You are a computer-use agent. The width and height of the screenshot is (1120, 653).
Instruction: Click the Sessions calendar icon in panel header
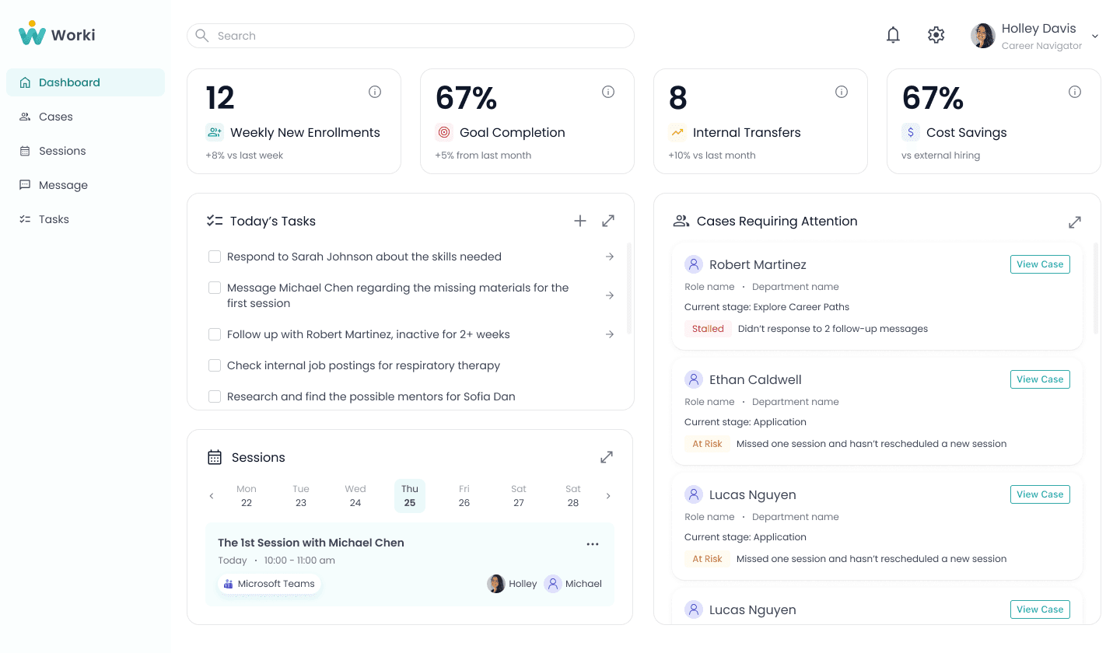(215, 457)
